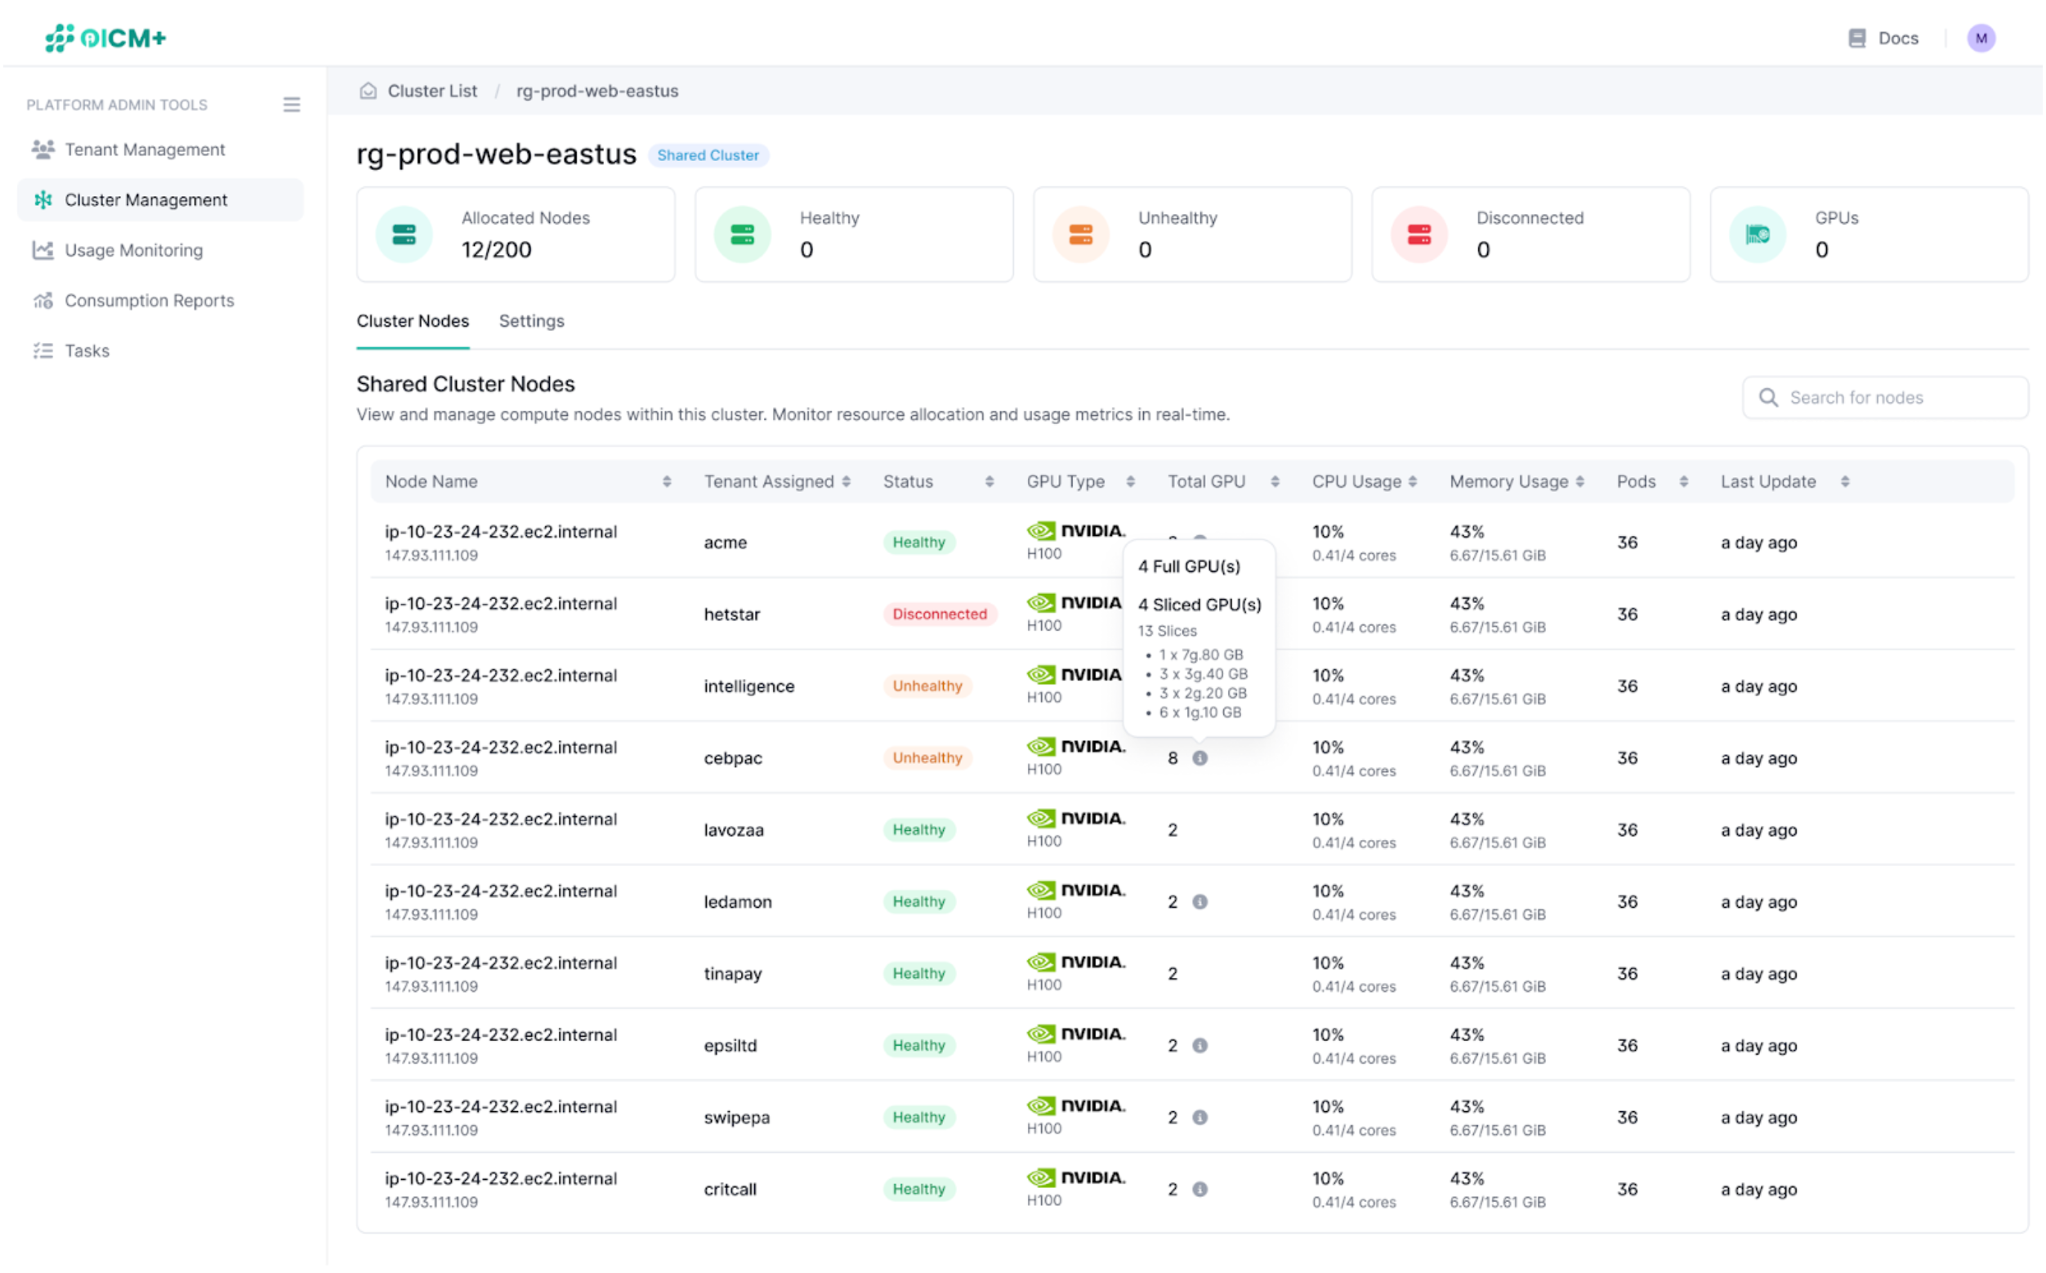Sort table by Node Name column
Viewport: 2046px width, 1273px height.
(666, 481)
